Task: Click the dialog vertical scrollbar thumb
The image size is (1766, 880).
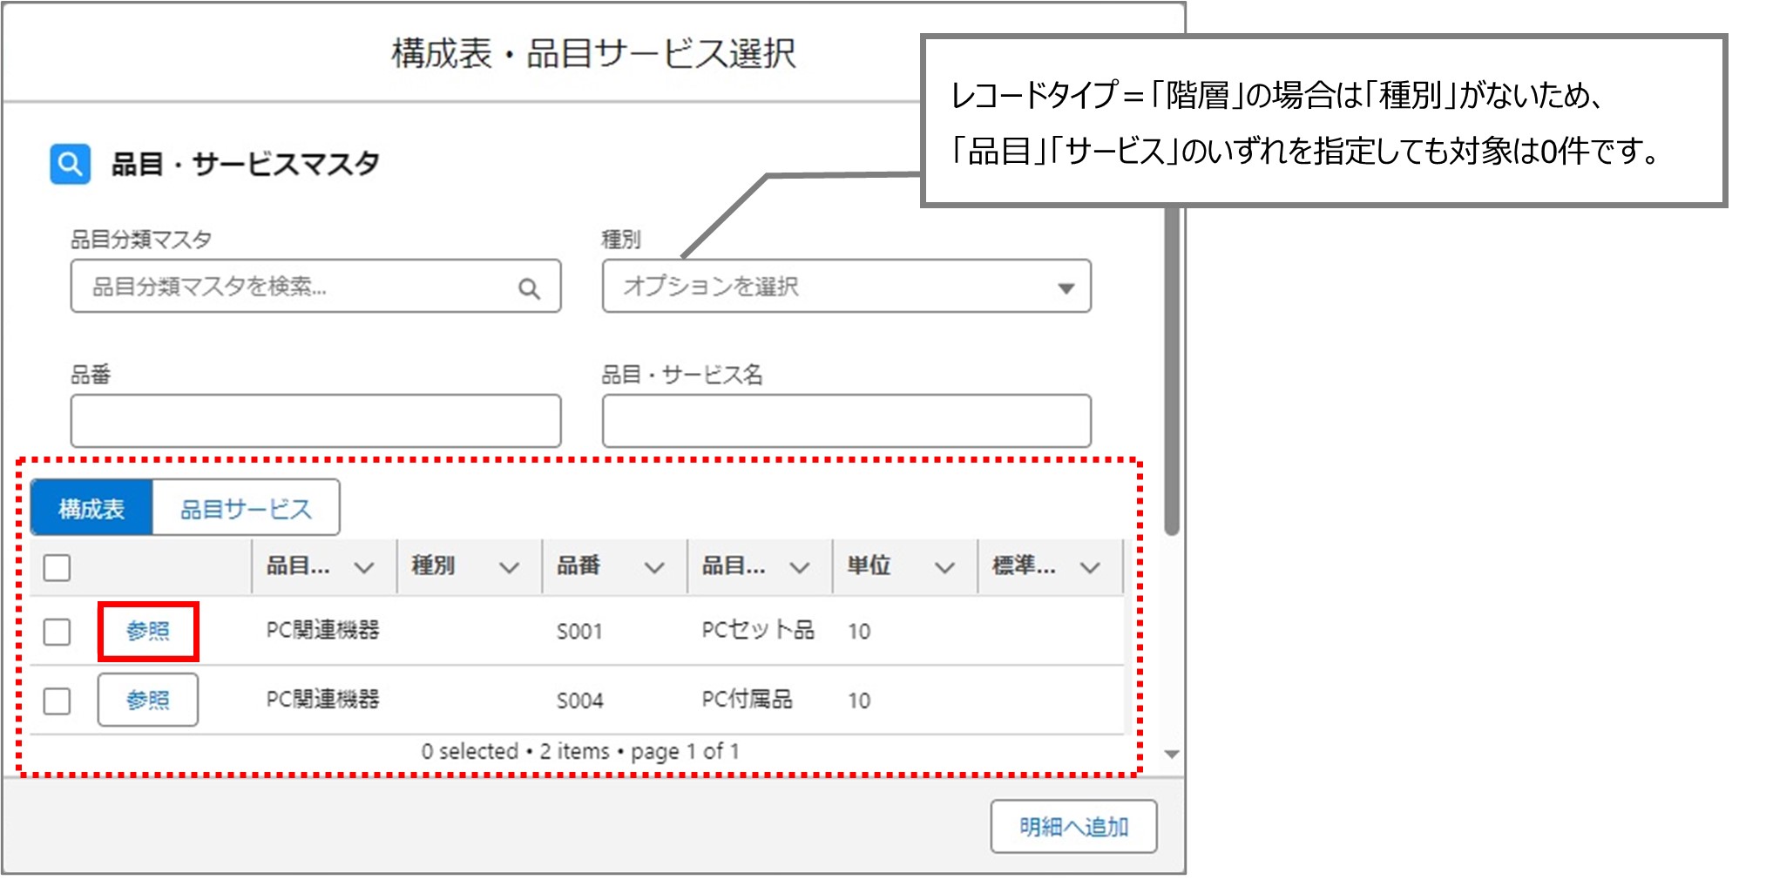Action: click(1172, 370)
